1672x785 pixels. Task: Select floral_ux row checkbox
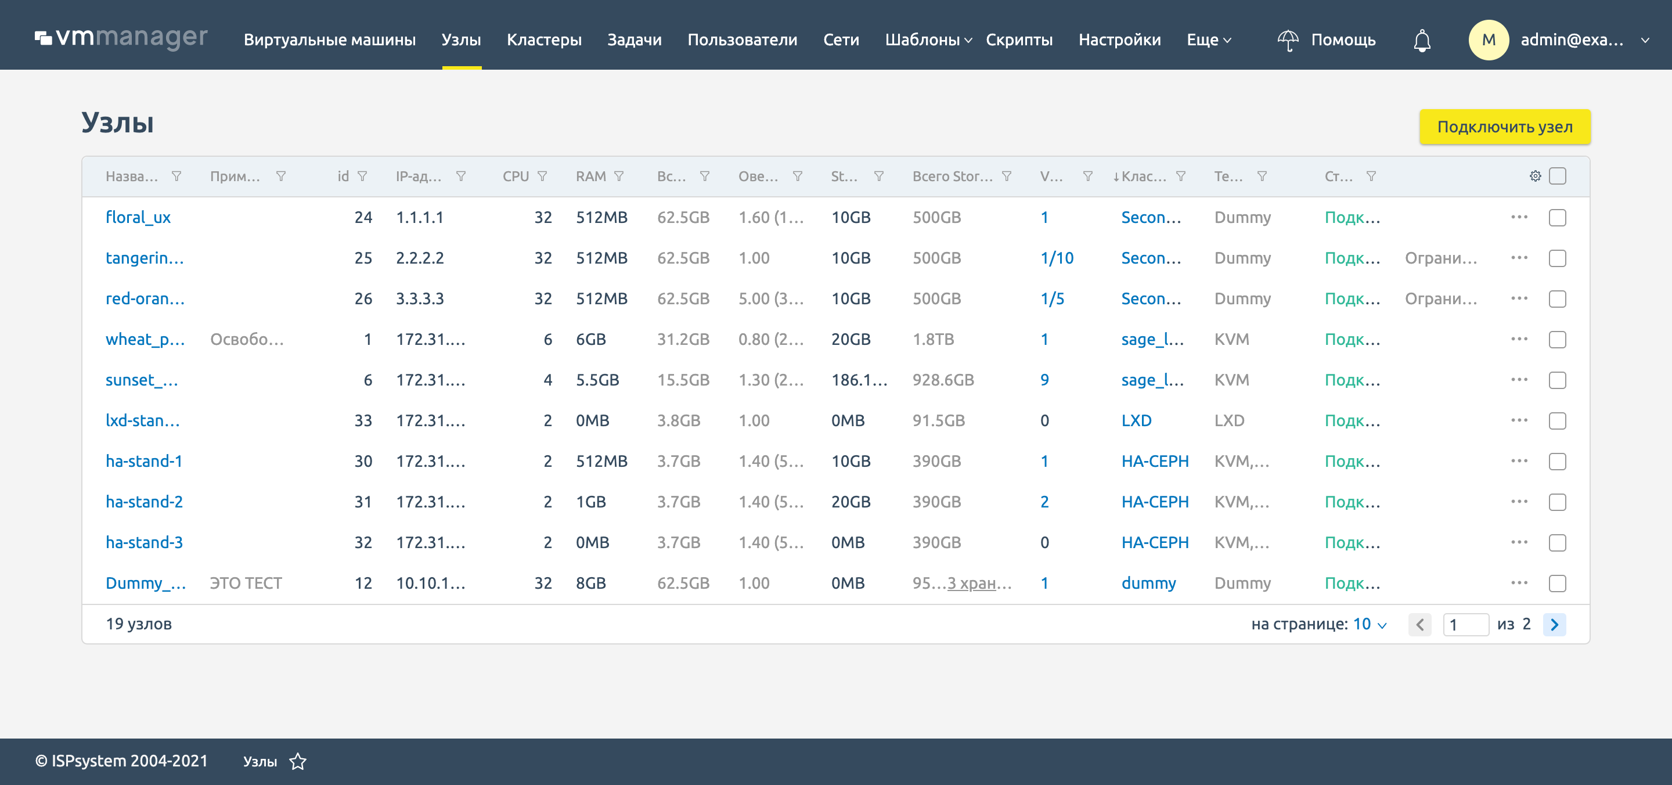(1557, 218)
